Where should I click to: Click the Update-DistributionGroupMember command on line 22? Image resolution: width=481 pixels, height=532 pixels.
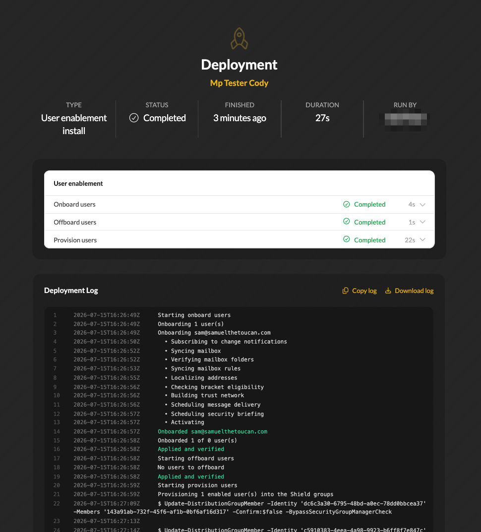(x=249, y=508)
